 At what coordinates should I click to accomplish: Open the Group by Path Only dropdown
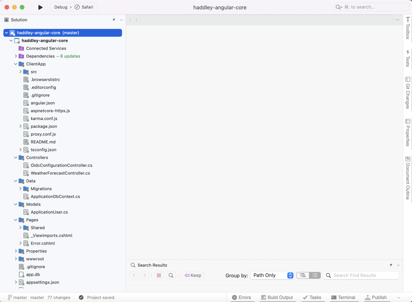click(x=272, y=275)
